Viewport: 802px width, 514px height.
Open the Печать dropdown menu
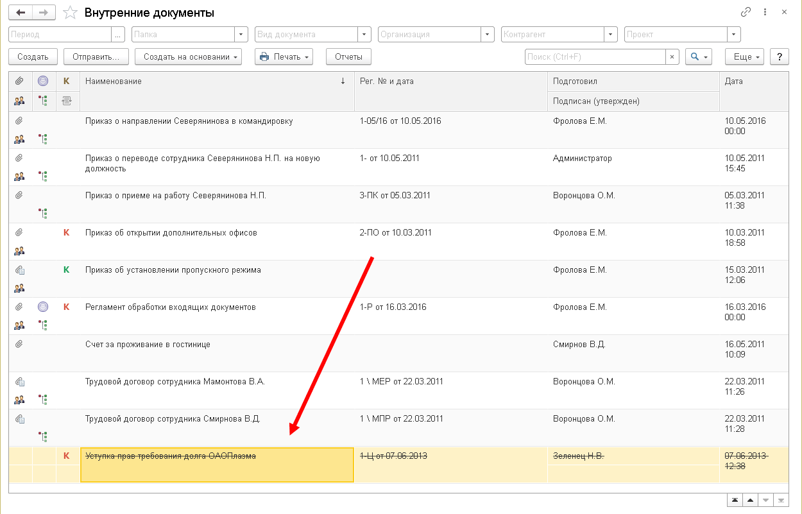click(x=283, y=57)
